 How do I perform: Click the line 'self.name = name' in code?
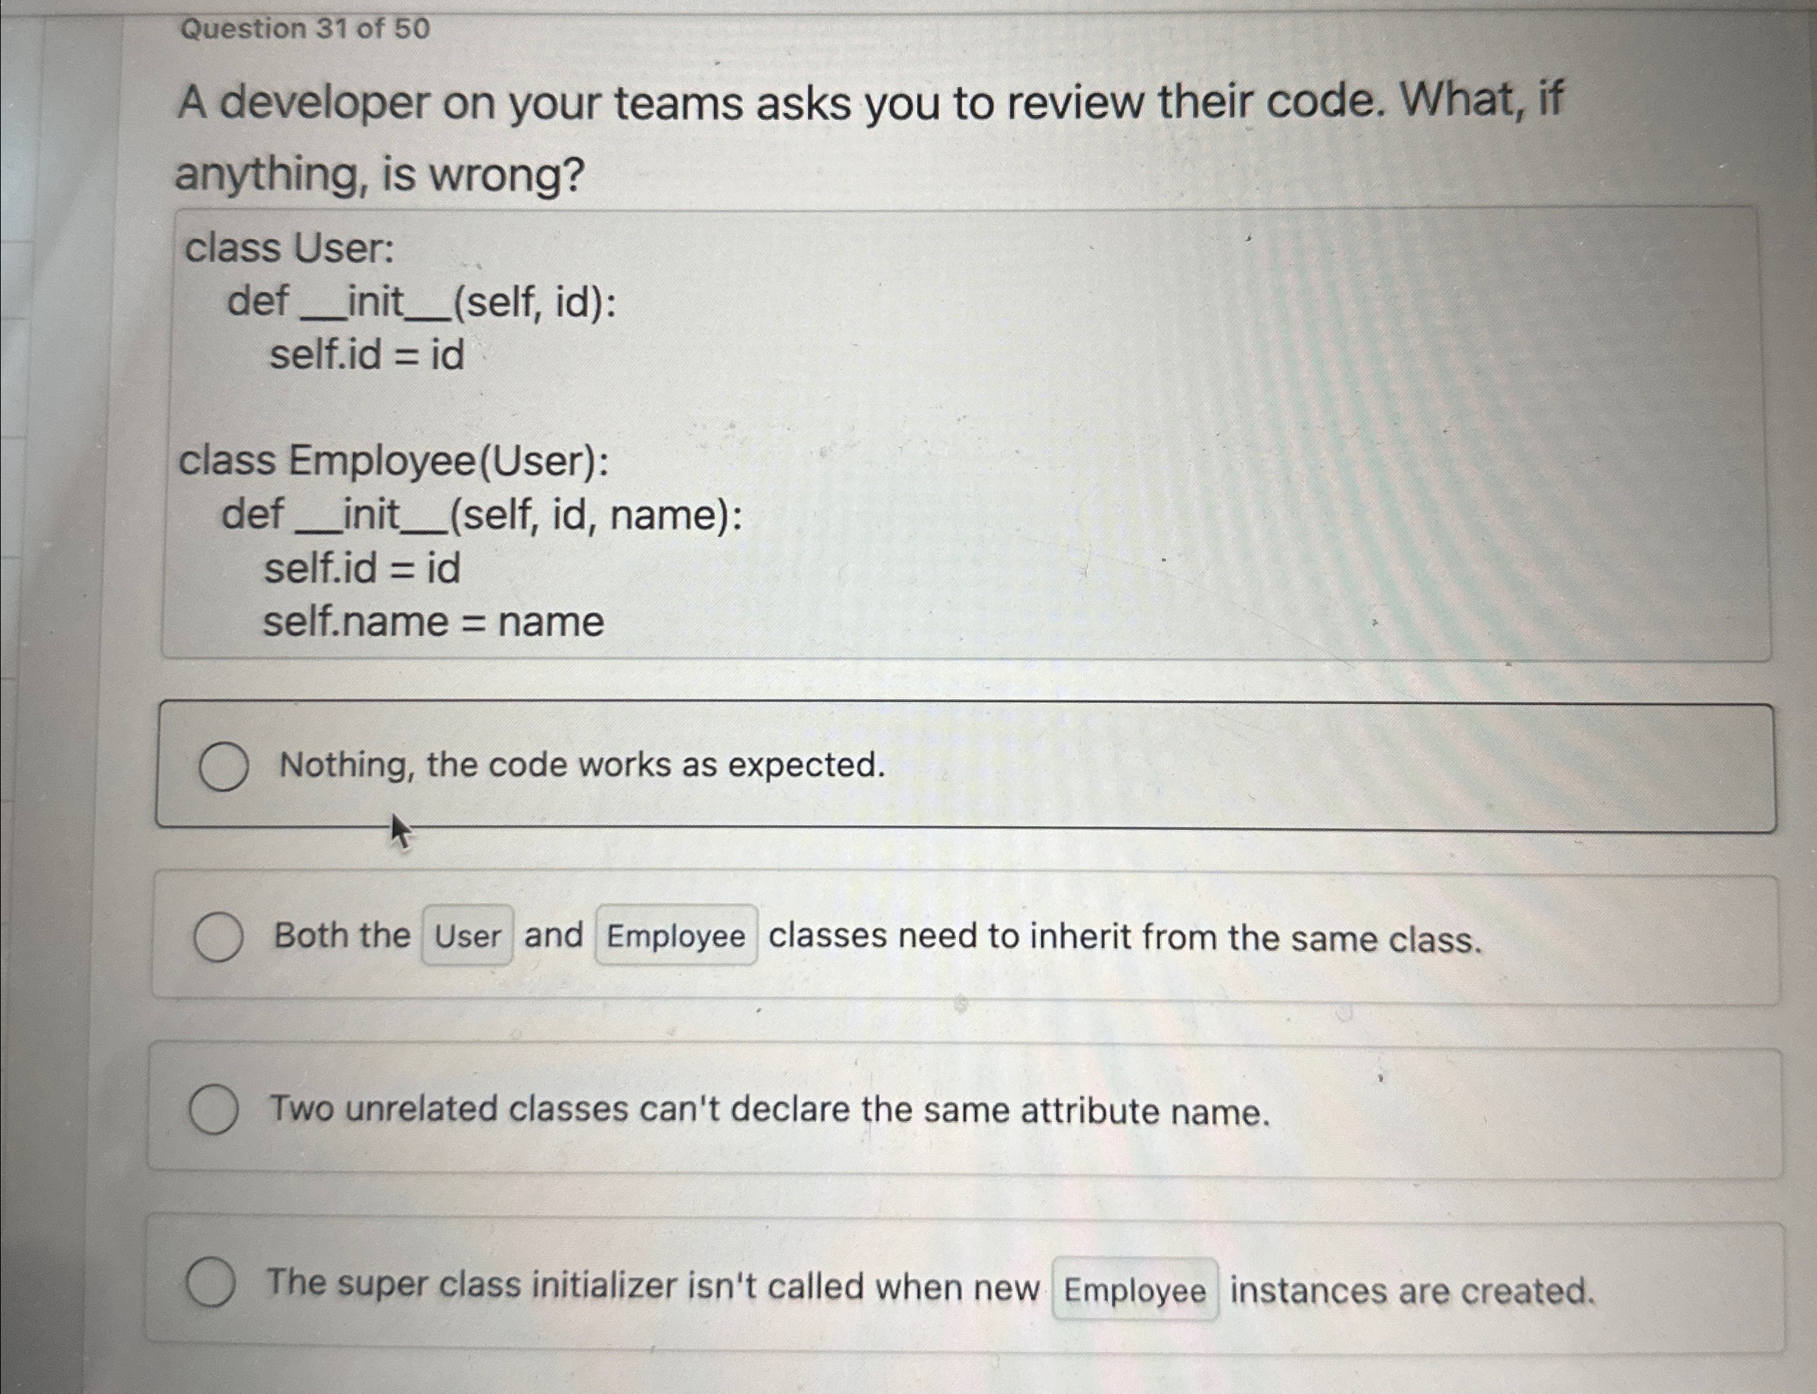[431, 621]
